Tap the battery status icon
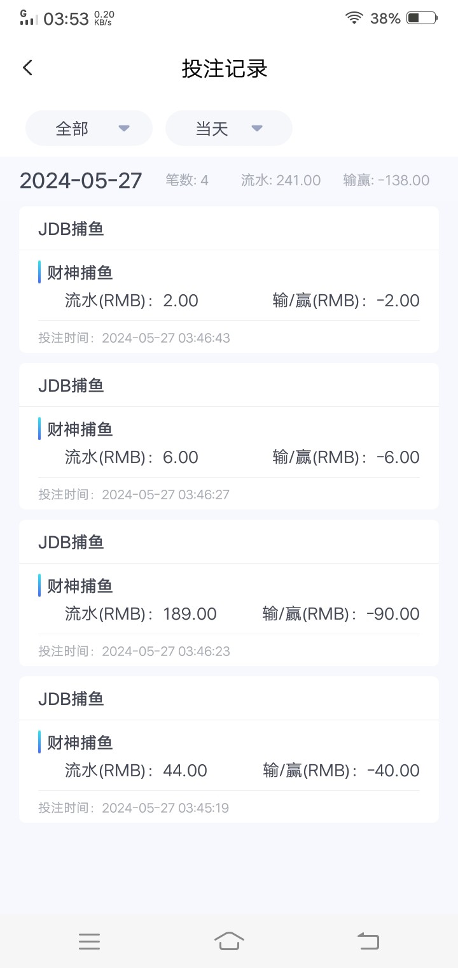458x968 pixels. [x=421, y=18]
